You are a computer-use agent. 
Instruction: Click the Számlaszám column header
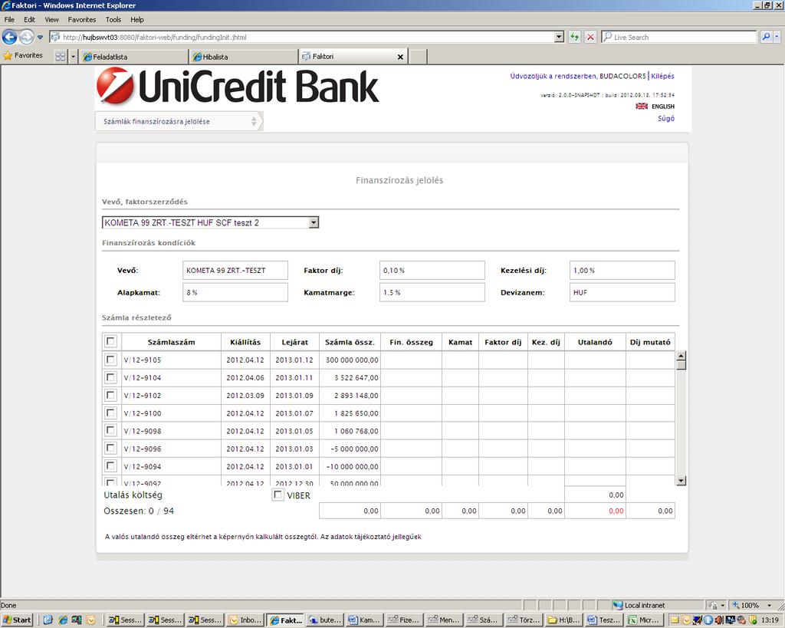171,342
